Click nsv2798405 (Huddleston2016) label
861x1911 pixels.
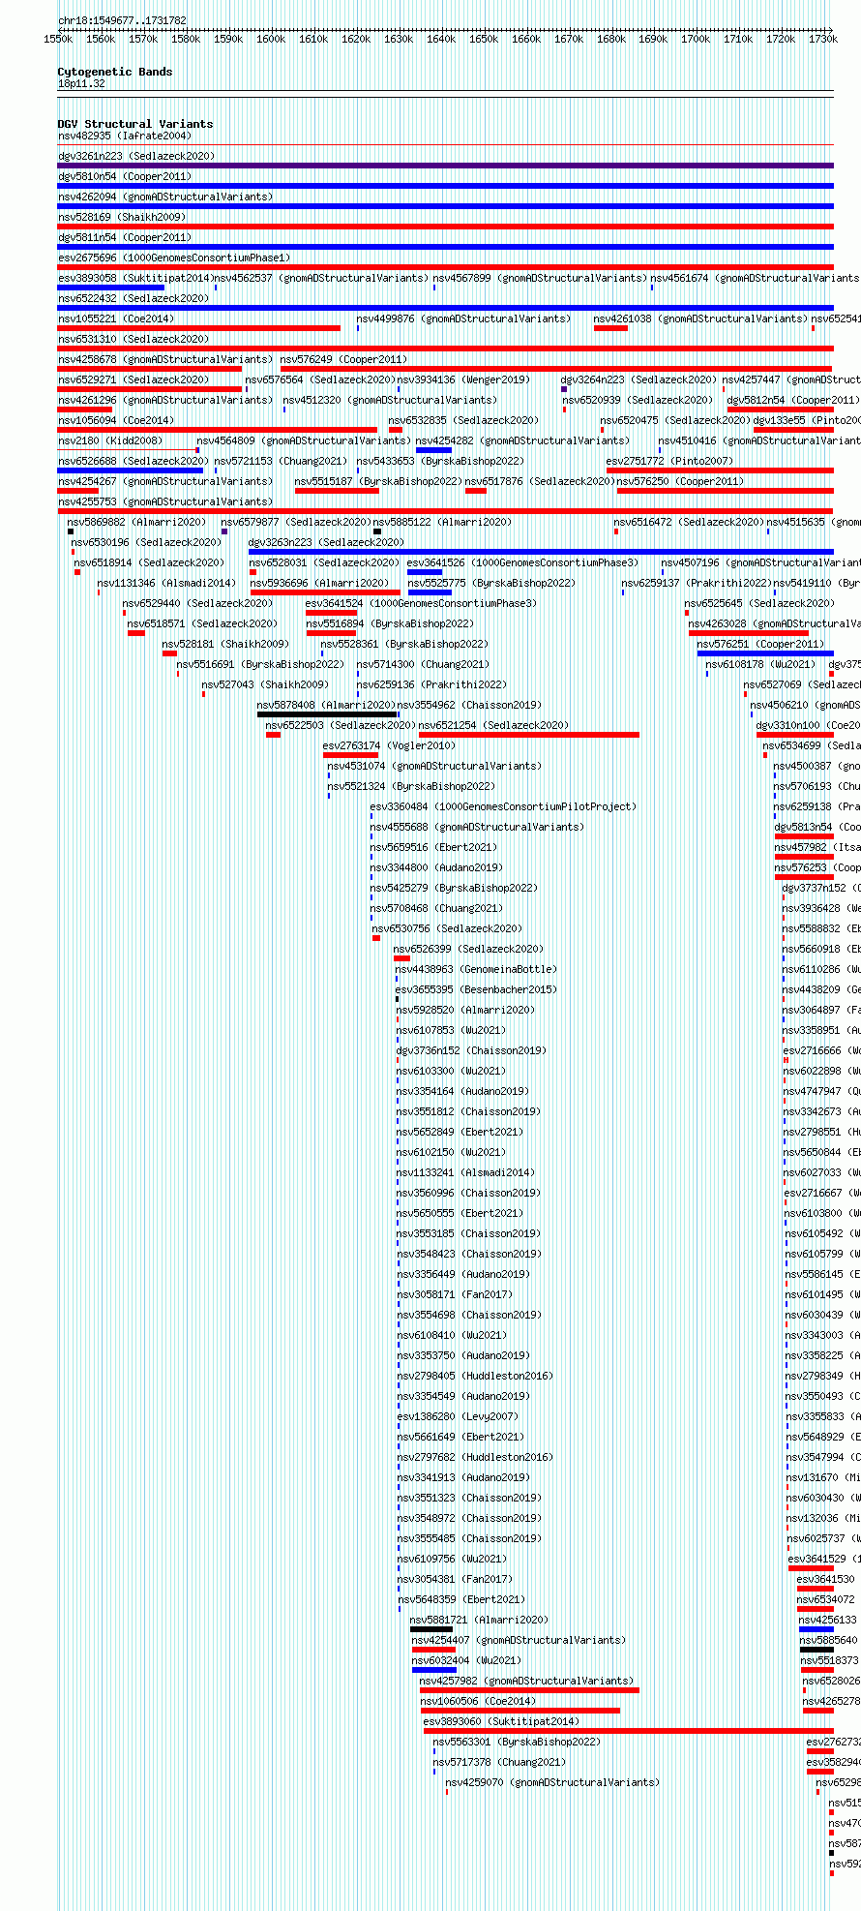click(x=475, y=1376)
